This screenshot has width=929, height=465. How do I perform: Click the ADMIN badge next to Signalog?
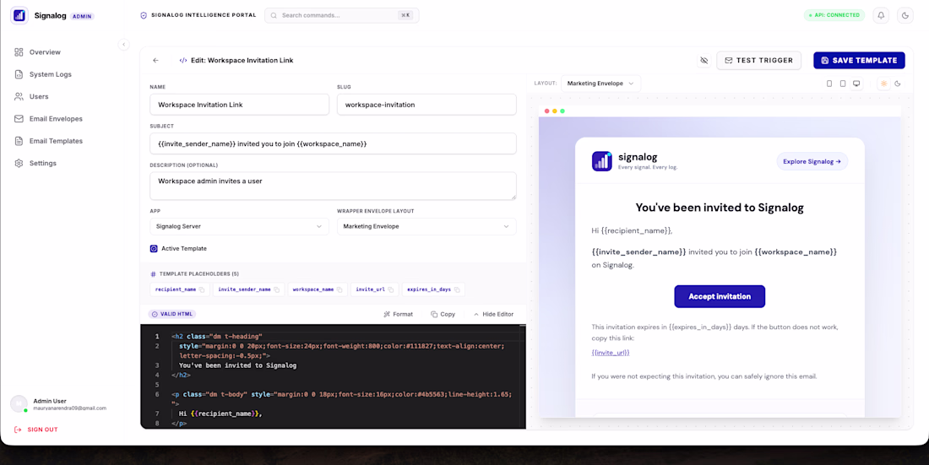point(82,17)
